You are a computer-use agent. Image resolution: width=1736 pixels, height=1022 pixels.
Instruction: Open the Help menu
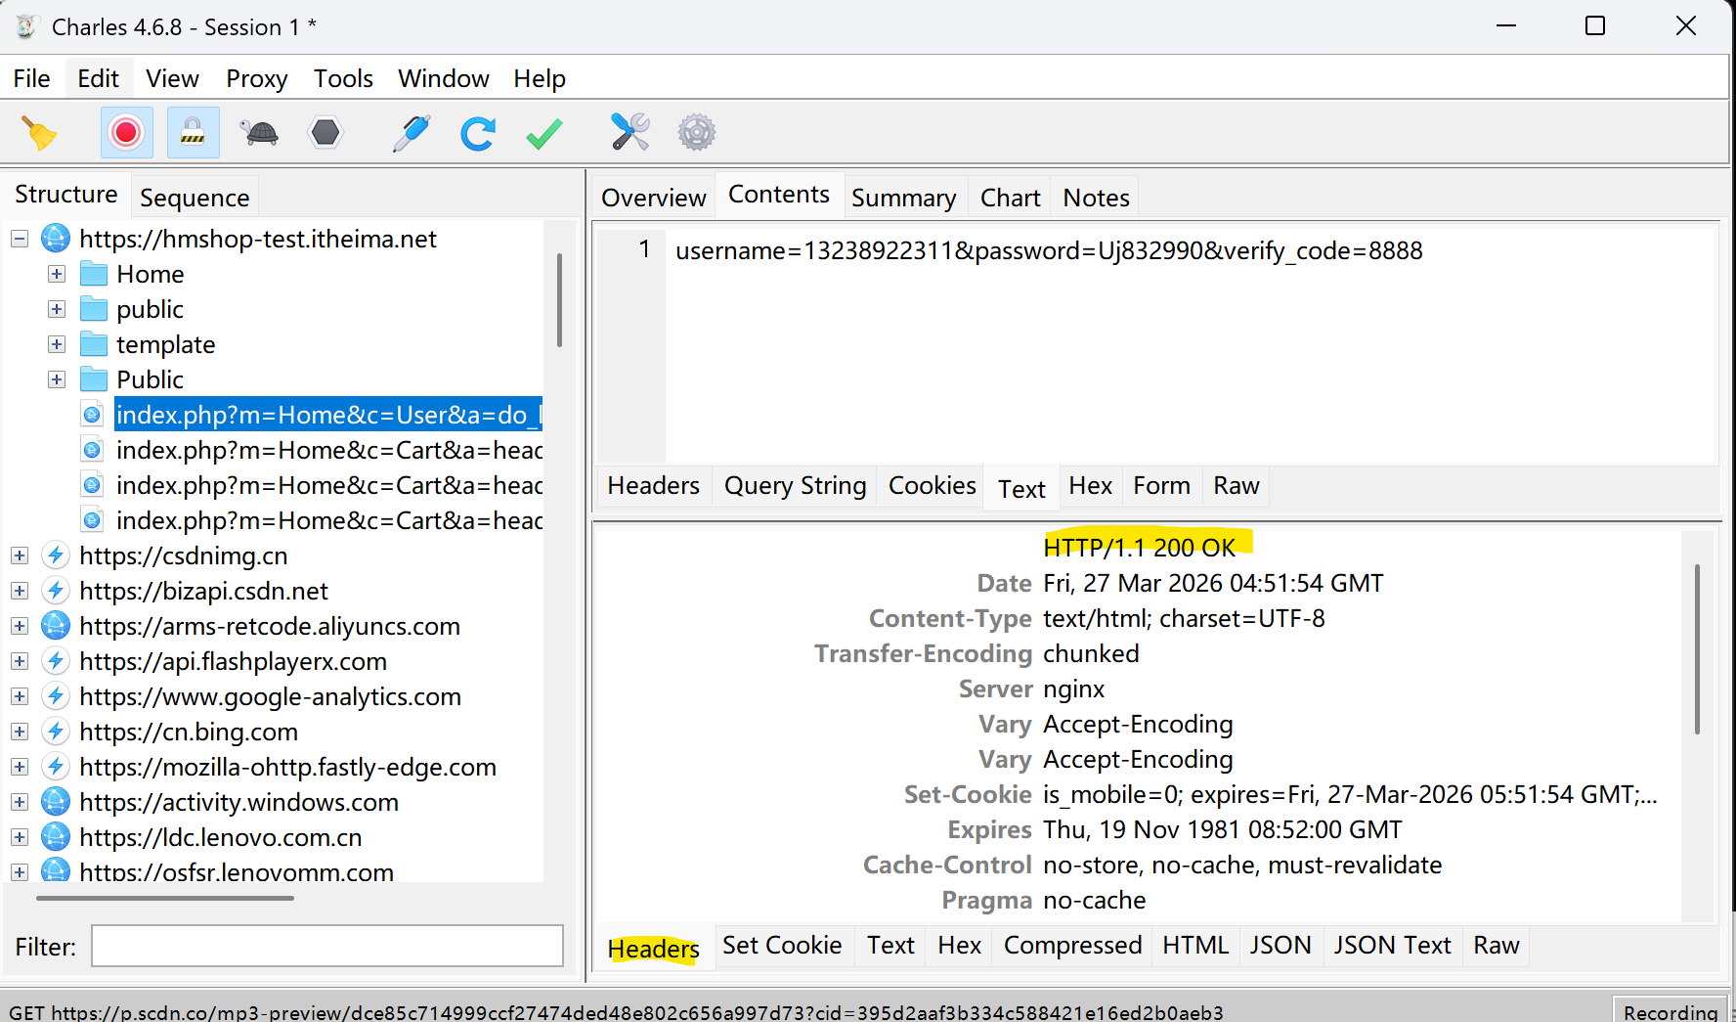540,78
